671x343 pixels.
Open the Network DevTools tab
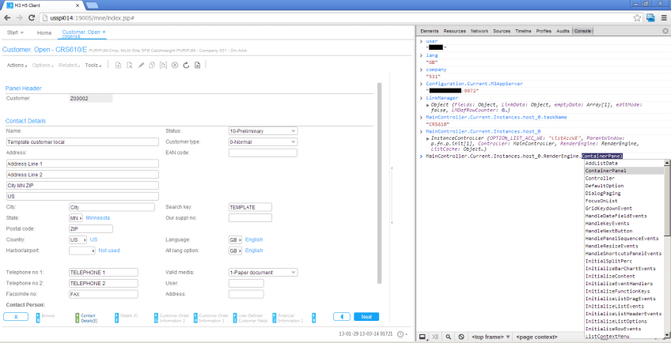[x=480, y=32]
